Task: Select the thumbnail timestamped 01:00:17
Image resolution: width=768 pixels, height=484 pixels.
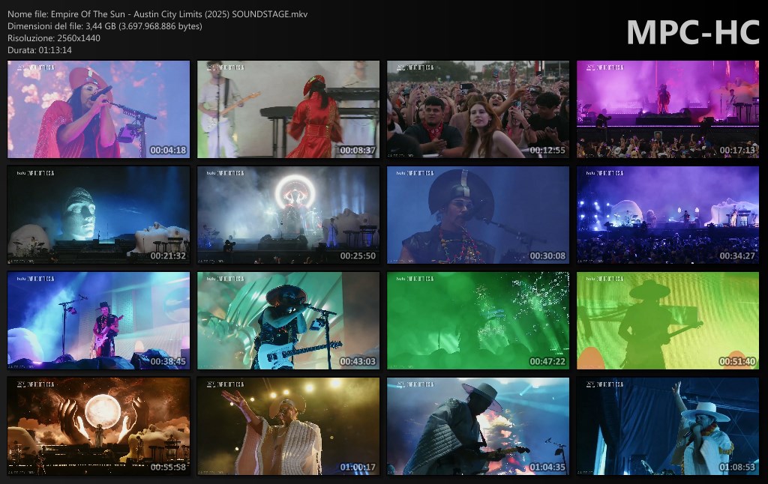Action: pyautogui.click(x=288, y=426)
